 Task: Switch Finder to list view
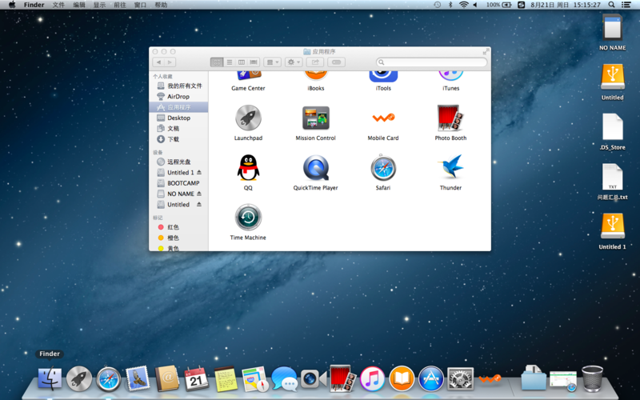(230, 62)
